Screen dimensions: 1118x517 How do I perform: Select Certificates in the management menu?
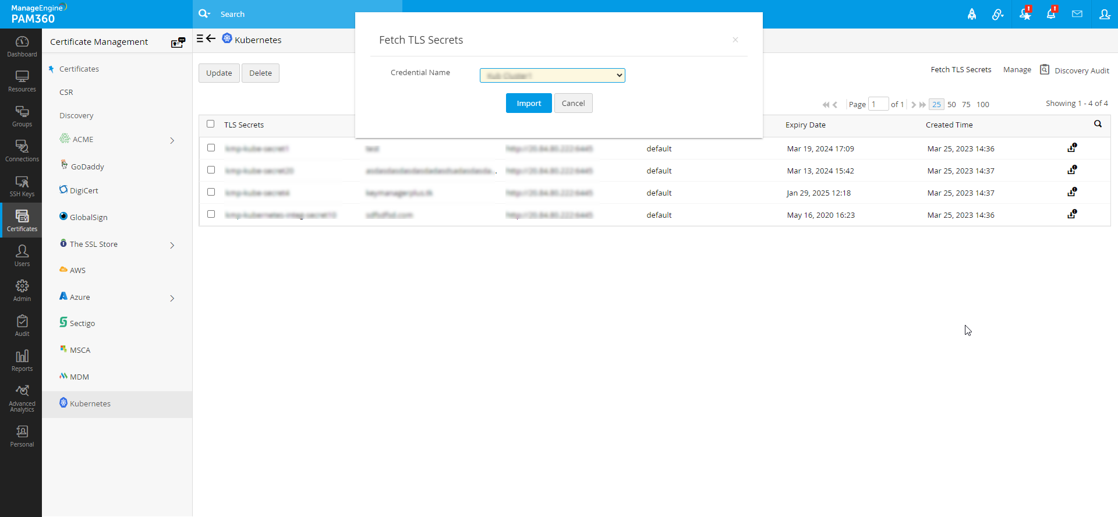coord(79,69)
